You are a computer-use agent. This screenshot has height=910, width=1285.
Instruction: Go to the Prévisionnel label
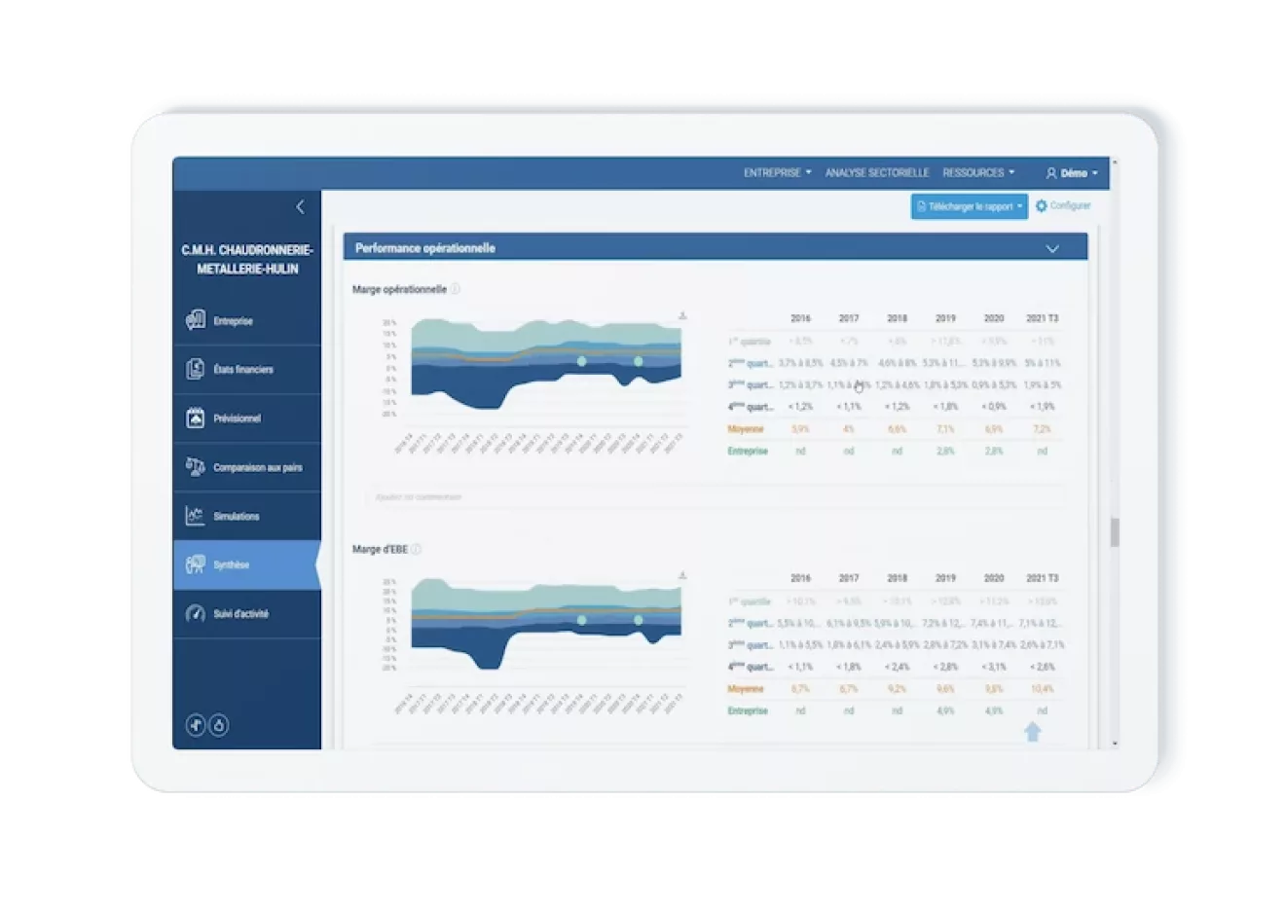click(237, 419)
